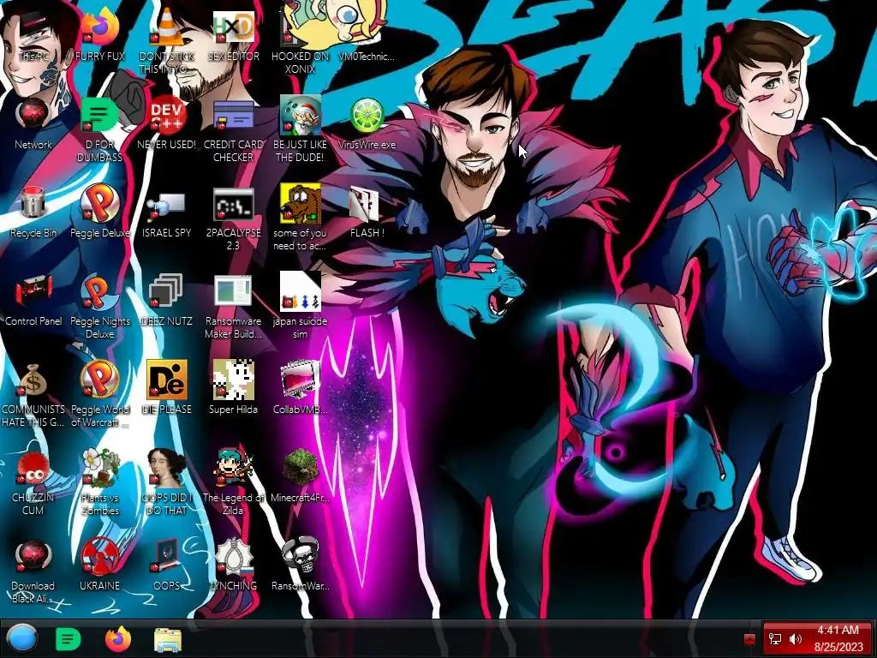Open File Explorer from the taskbar
Image resolution: width=877 pixels, height=658 pixels.
click(x=167, y=639)
